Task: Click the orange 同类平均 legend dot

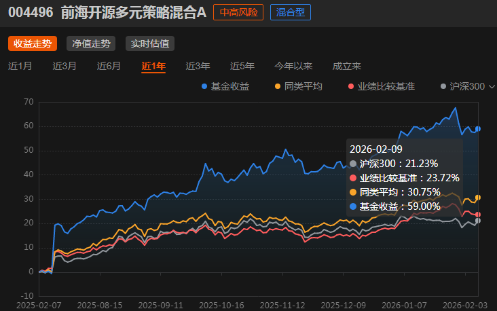Action: point(278,86)
